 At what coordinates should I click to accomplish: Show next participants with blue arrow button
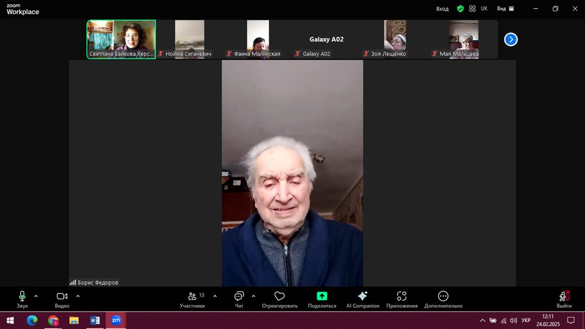(x=511, y=40)
